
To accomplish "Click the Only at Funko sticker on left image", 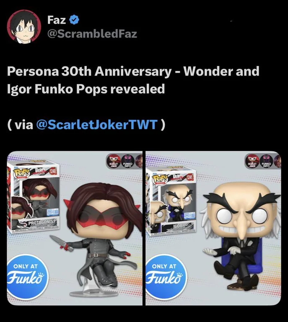I will pos(27,276).
